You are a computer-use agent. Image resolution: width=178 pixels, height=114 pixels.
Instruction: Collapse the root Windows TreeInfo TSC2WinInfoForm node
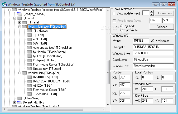point(10,10)
